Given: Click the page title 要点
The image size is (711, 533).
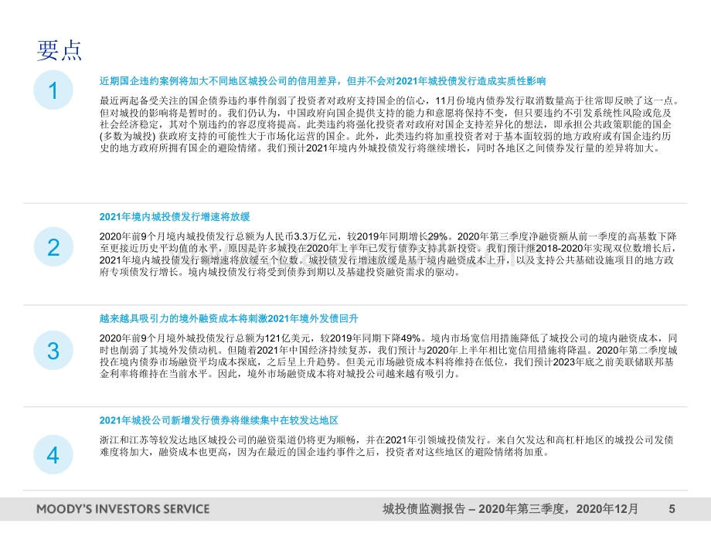Looking at the screenshot, I should point(59,50).
